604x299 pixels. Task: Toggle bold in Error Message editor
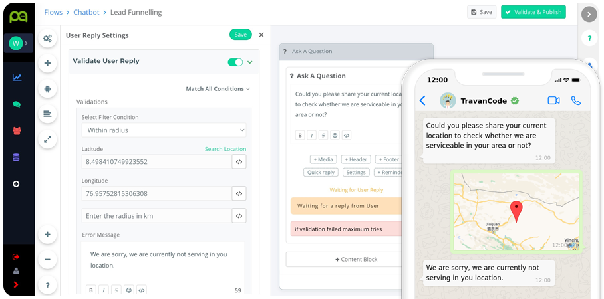pyautogui.click(x=90, y=290)
